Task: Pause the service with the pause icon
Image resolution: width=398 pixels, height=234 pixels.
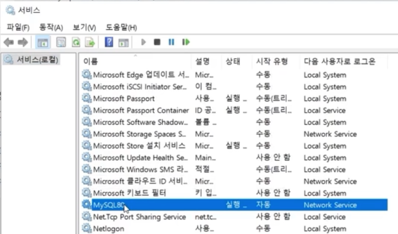Action: pyautogui.click(x=171, y=42)
